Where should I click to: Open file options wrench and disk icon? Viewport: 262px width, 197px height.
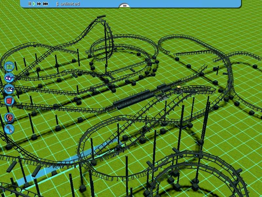(x=9, y=89)
